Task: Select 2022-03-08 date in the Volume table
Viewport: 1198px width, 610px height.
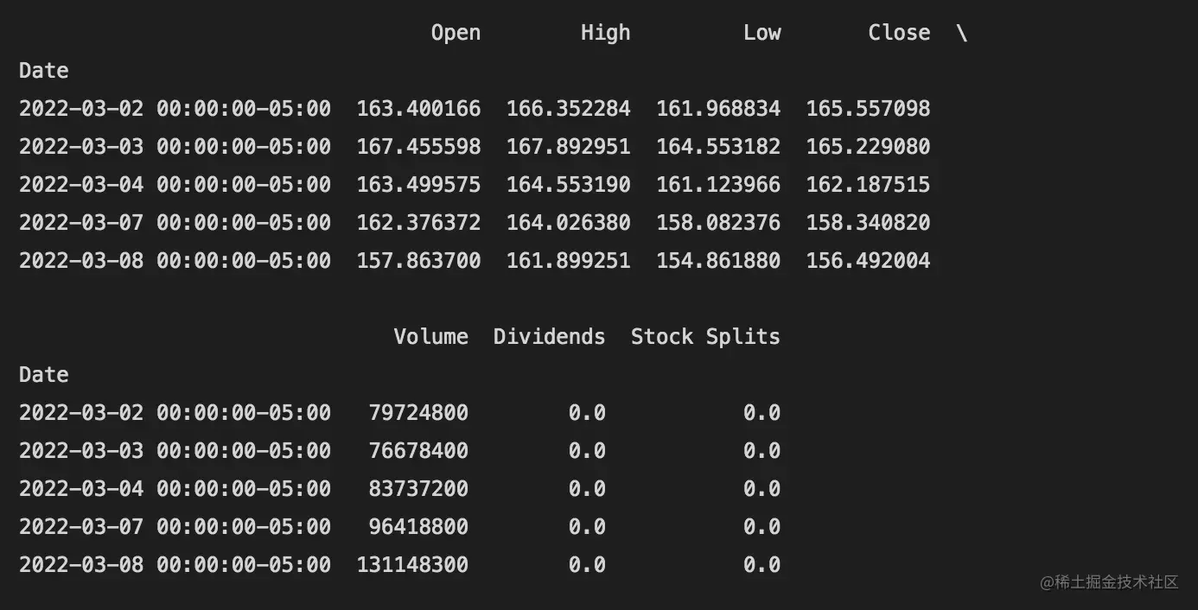Action: pos(175,565)
